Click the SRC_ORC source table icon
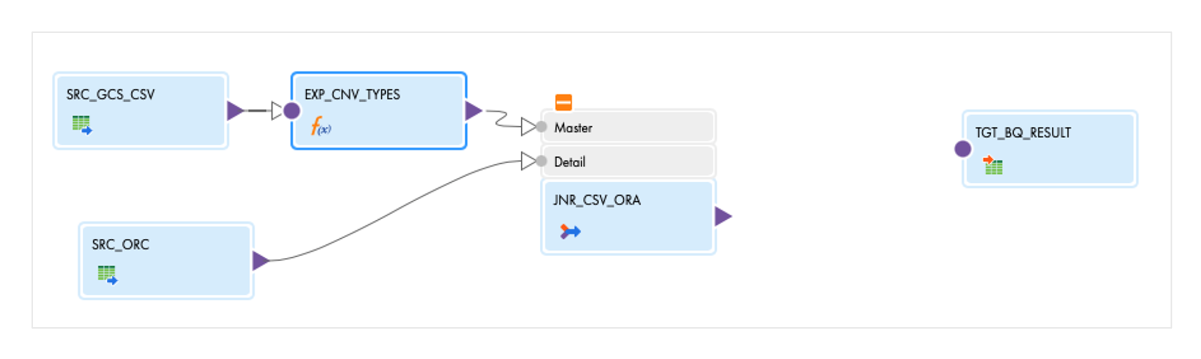This screenshot has height=359, width=1201. pos(107,275)
